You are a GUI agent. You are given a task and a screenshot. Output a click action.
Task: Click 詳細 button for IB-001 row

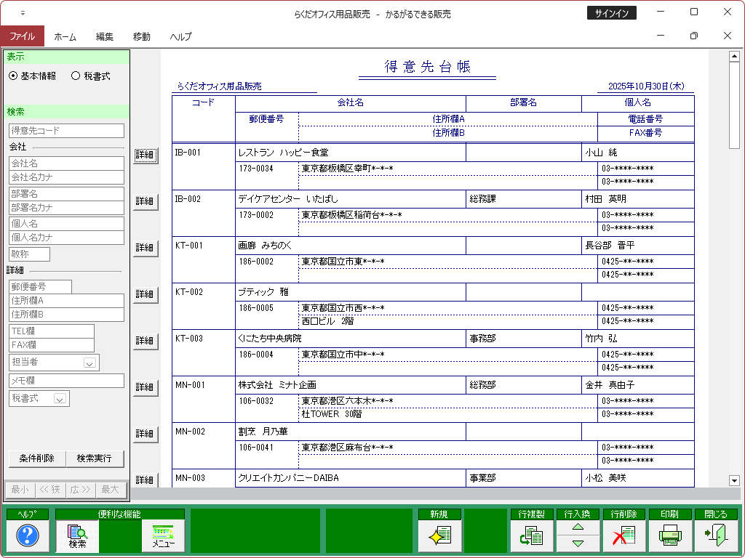[x=145, y=155]
